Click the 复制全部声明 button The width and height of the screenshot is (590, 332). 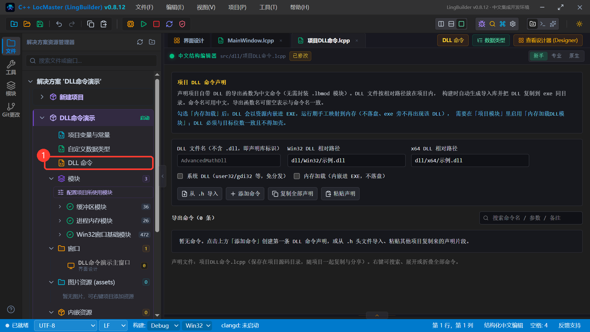293,194
